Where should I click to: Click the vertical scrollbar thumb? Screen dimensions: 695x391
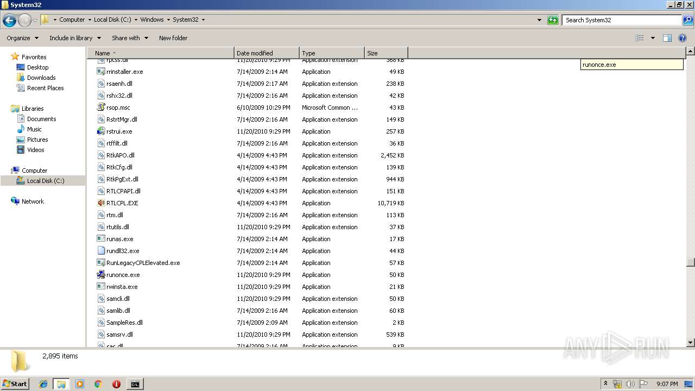pyautogui.click(x=690, y=262)
